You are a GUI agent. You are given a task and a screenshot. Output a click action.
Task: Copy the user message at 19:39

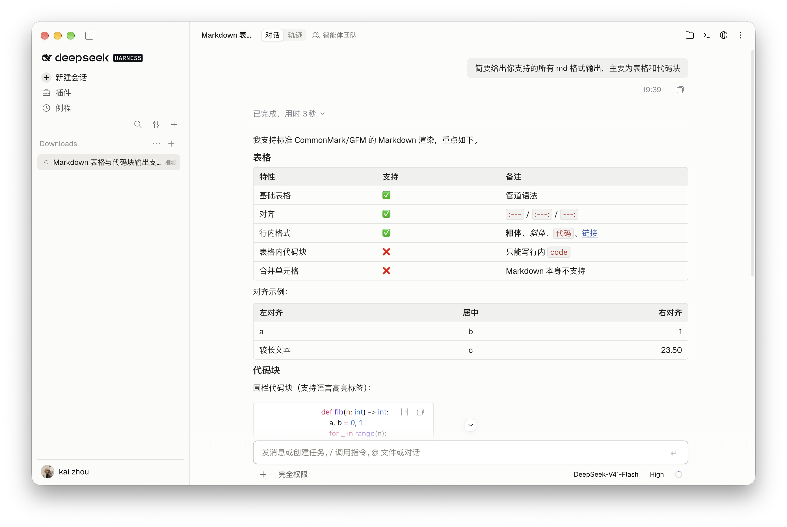(x=680, y=90)
